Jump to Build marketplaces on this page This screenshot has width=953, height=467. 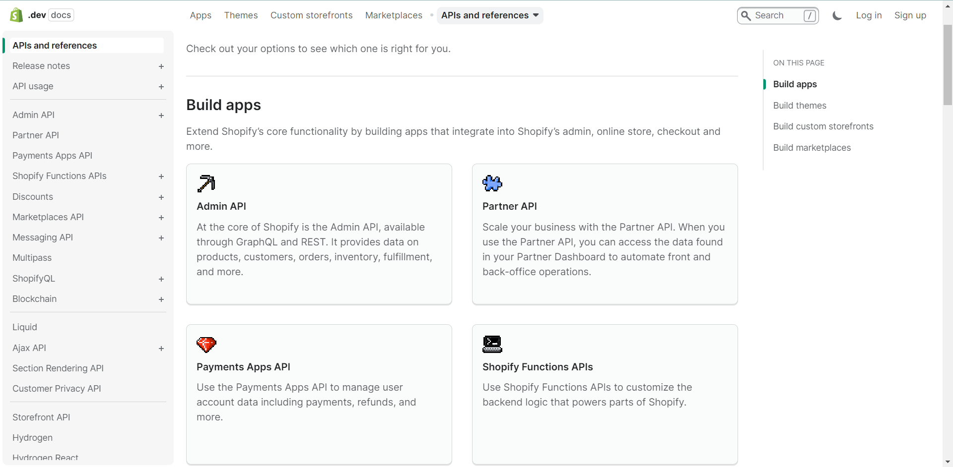[812, 148]
